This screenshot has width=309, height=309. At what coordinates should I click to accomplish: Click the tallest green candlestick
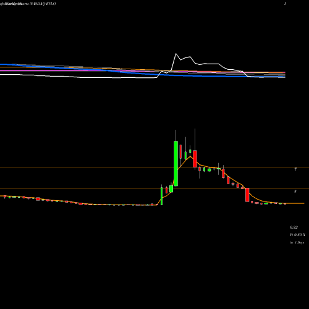[x=176, y=164]
